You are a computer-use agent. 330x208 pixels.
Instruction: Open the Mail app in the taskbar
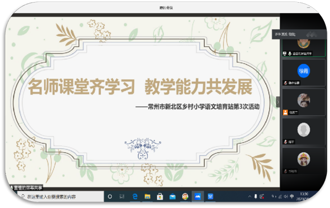(172, 197)
